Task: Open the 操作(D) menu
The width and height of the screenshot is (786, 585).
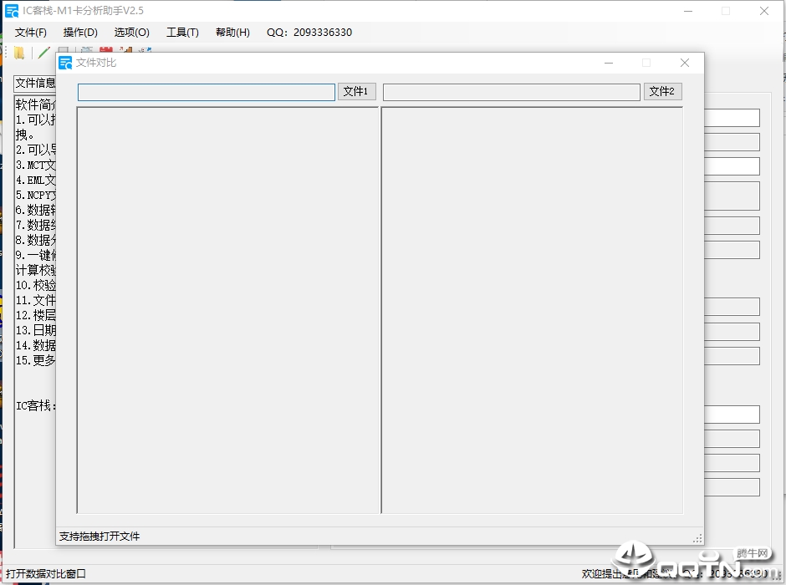Action: 80,33
